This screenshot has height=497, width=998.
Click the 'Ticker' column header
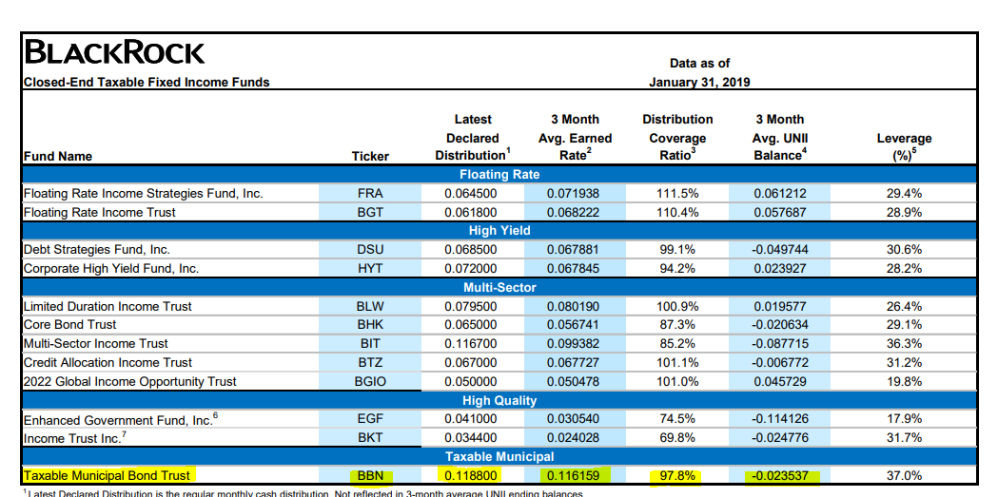[370, 157]
